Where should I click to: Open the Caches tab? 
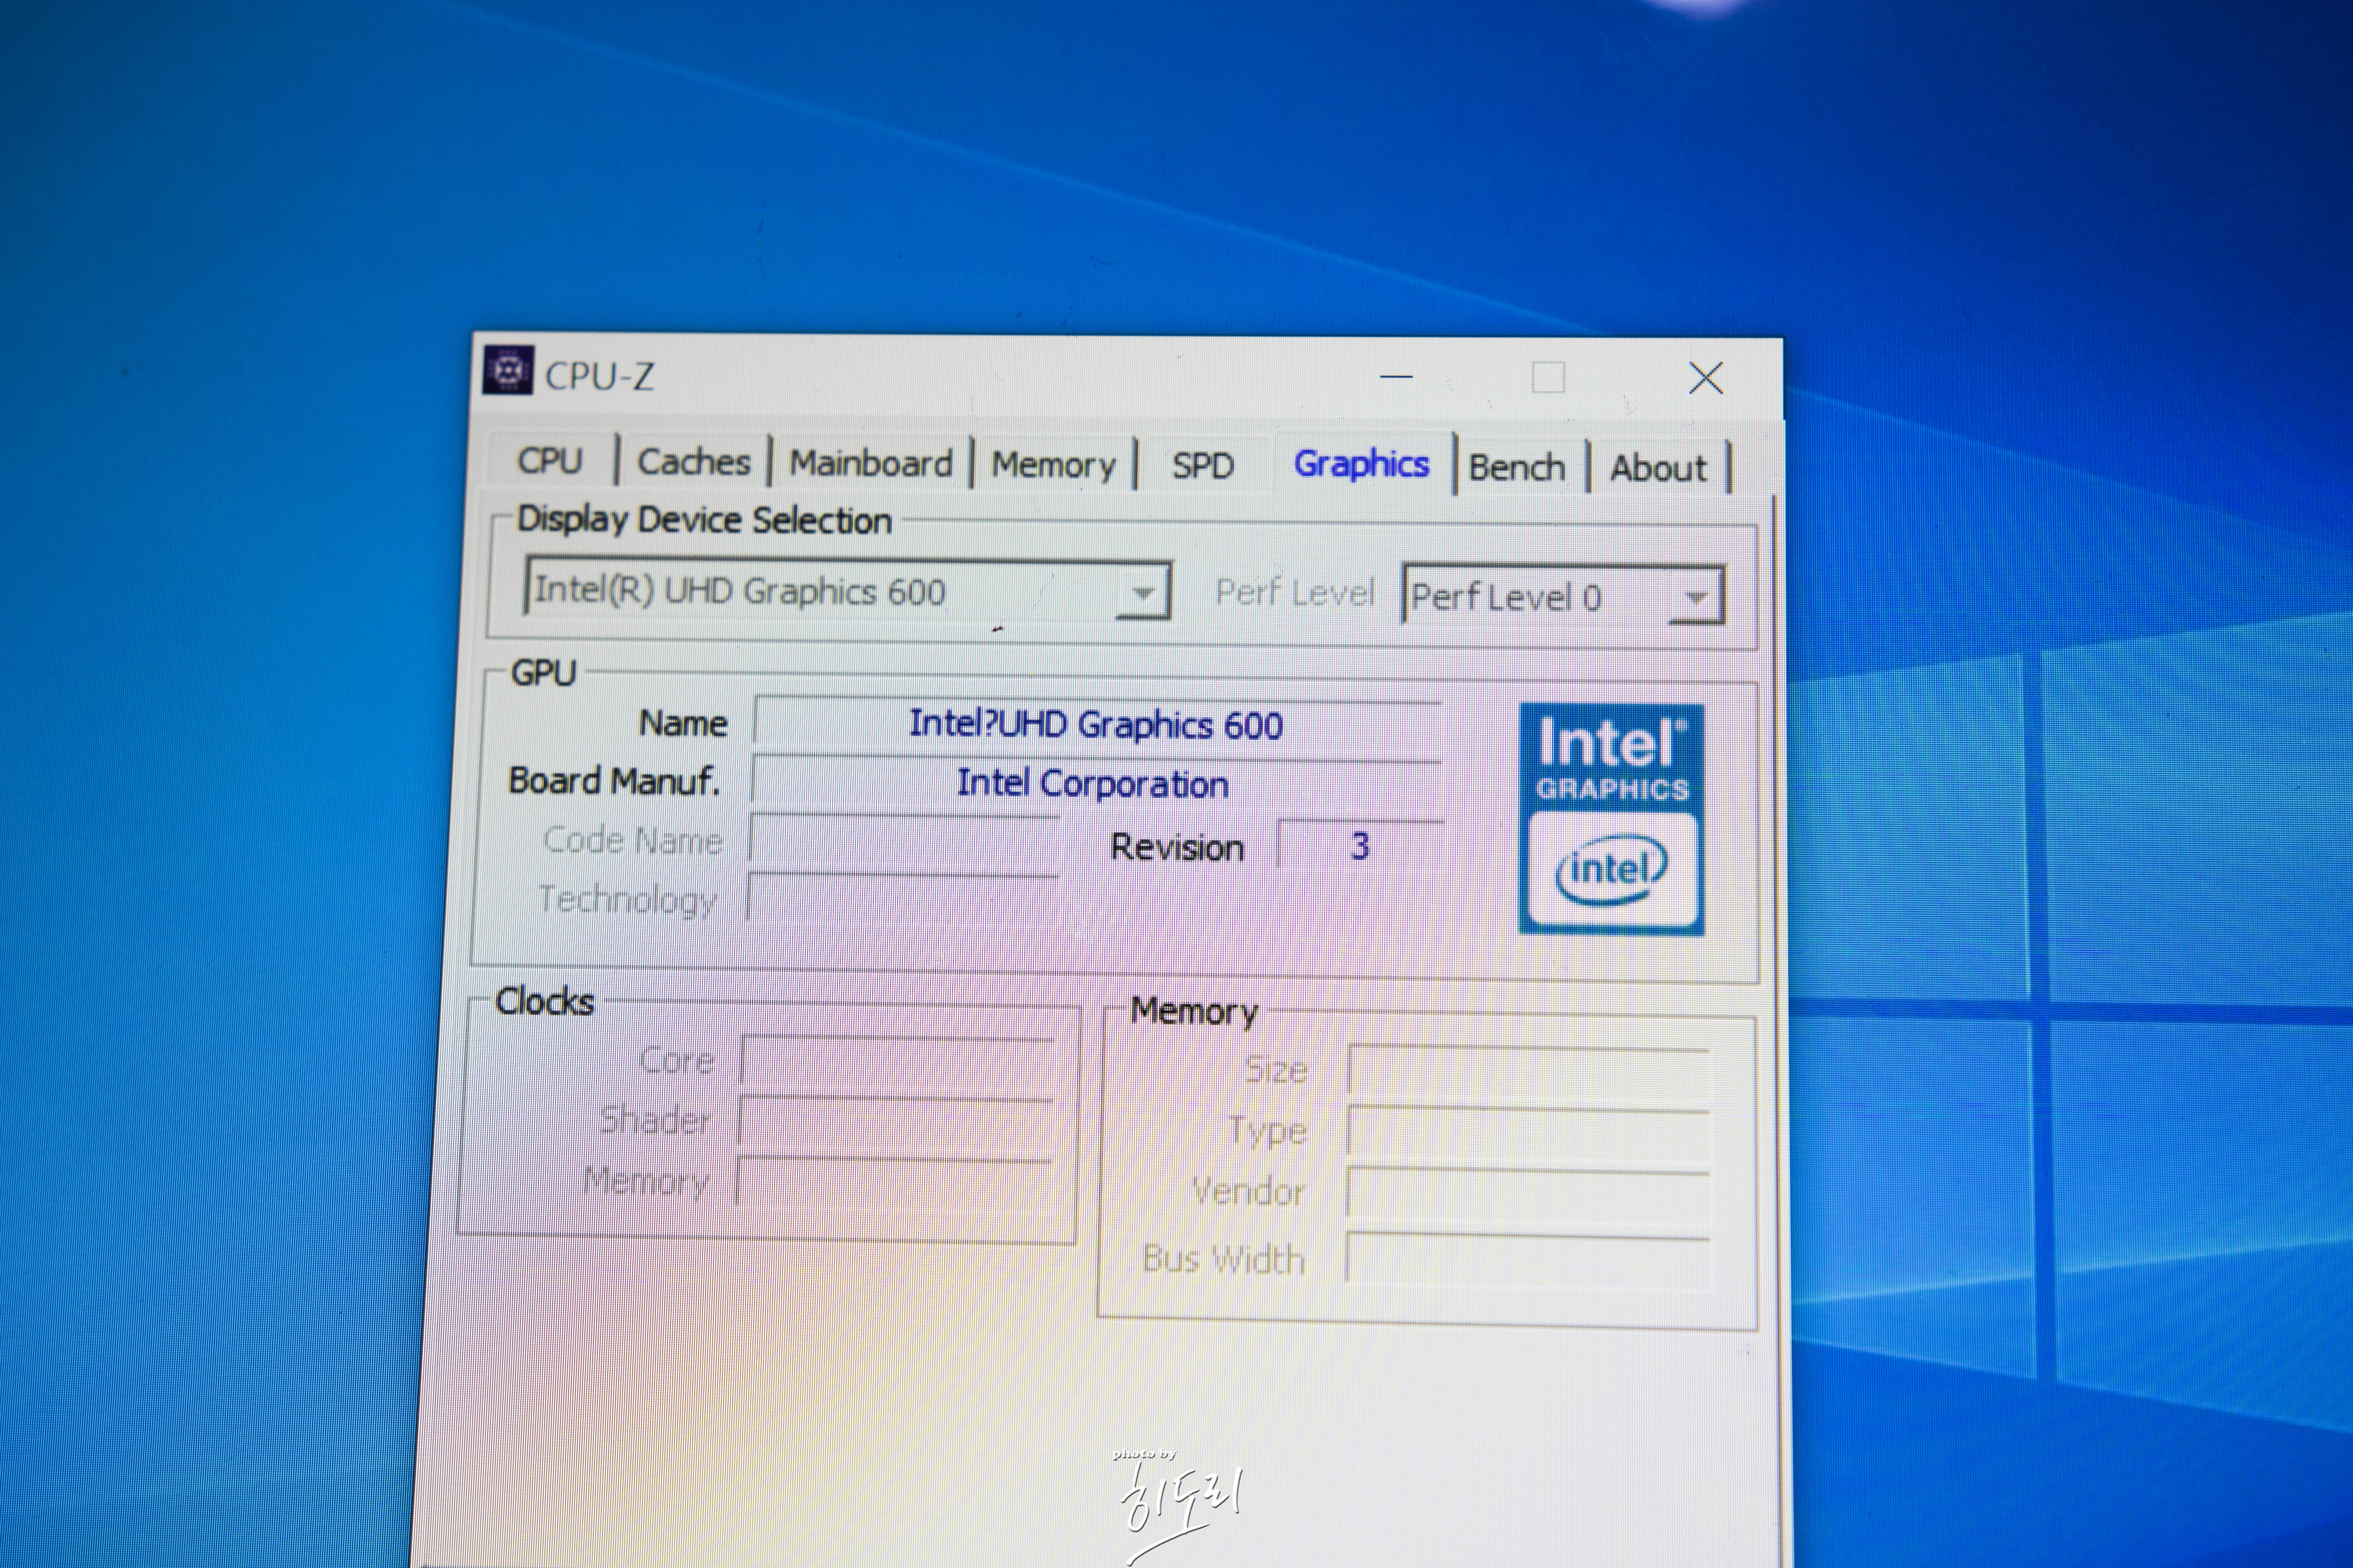pos(693,462)
